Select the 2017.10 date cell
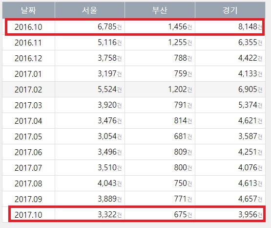Screen dimensions: 271x228 [x=28, y=215]
